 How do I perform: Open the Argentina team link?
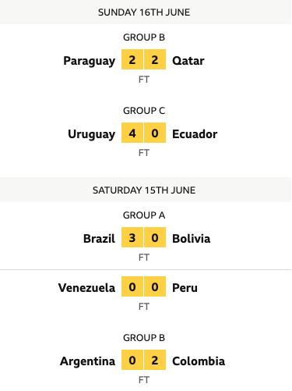tap(87, 361)
